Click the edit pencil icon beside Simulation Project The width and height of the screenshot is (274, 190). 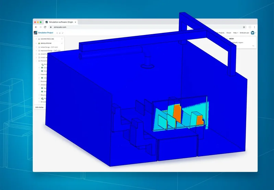[x=63, y=33]
